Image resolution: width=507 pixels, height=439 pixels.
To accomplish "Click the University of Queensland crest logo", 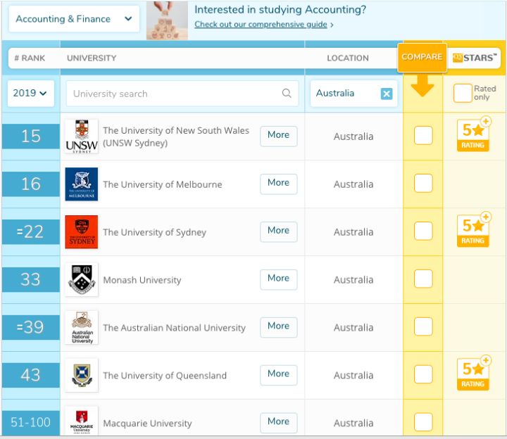I will coord(81,376).
